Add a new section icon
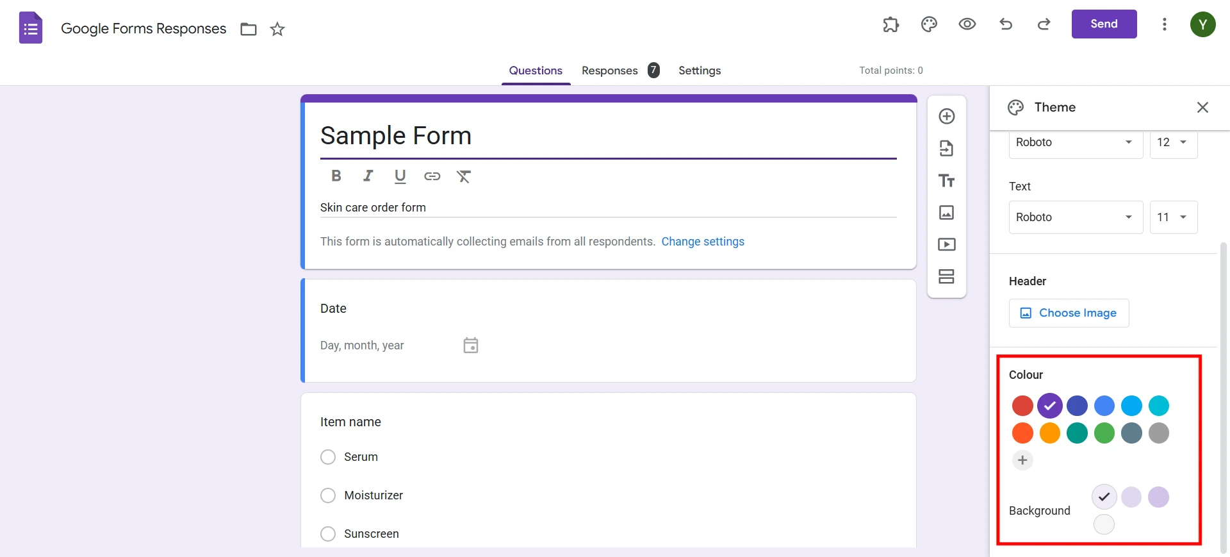 tap(947, 276)
